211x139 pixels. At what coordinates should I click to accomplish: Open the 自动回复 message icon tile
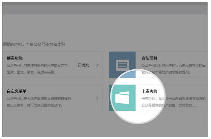click(122, 65)
